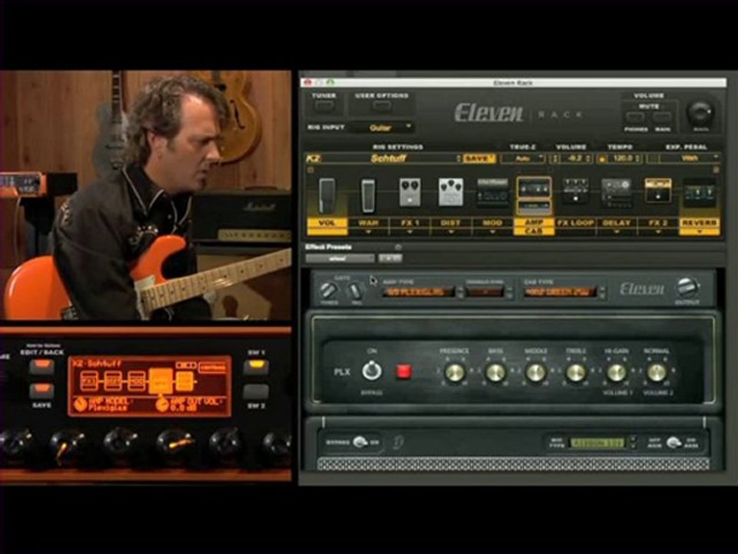Expand the arrow under DIST
Viewport: 738px width, 554px height.
point(451,232)
